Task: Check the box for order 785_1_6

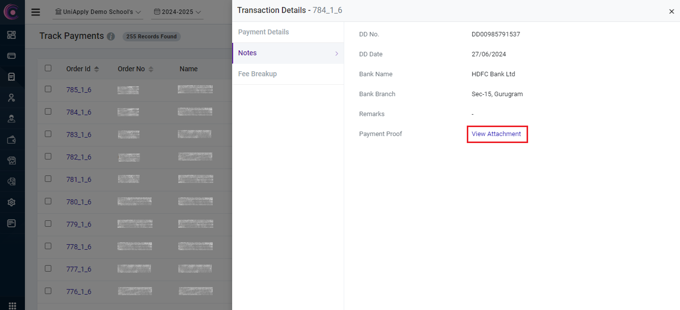Action: point(48,89)
